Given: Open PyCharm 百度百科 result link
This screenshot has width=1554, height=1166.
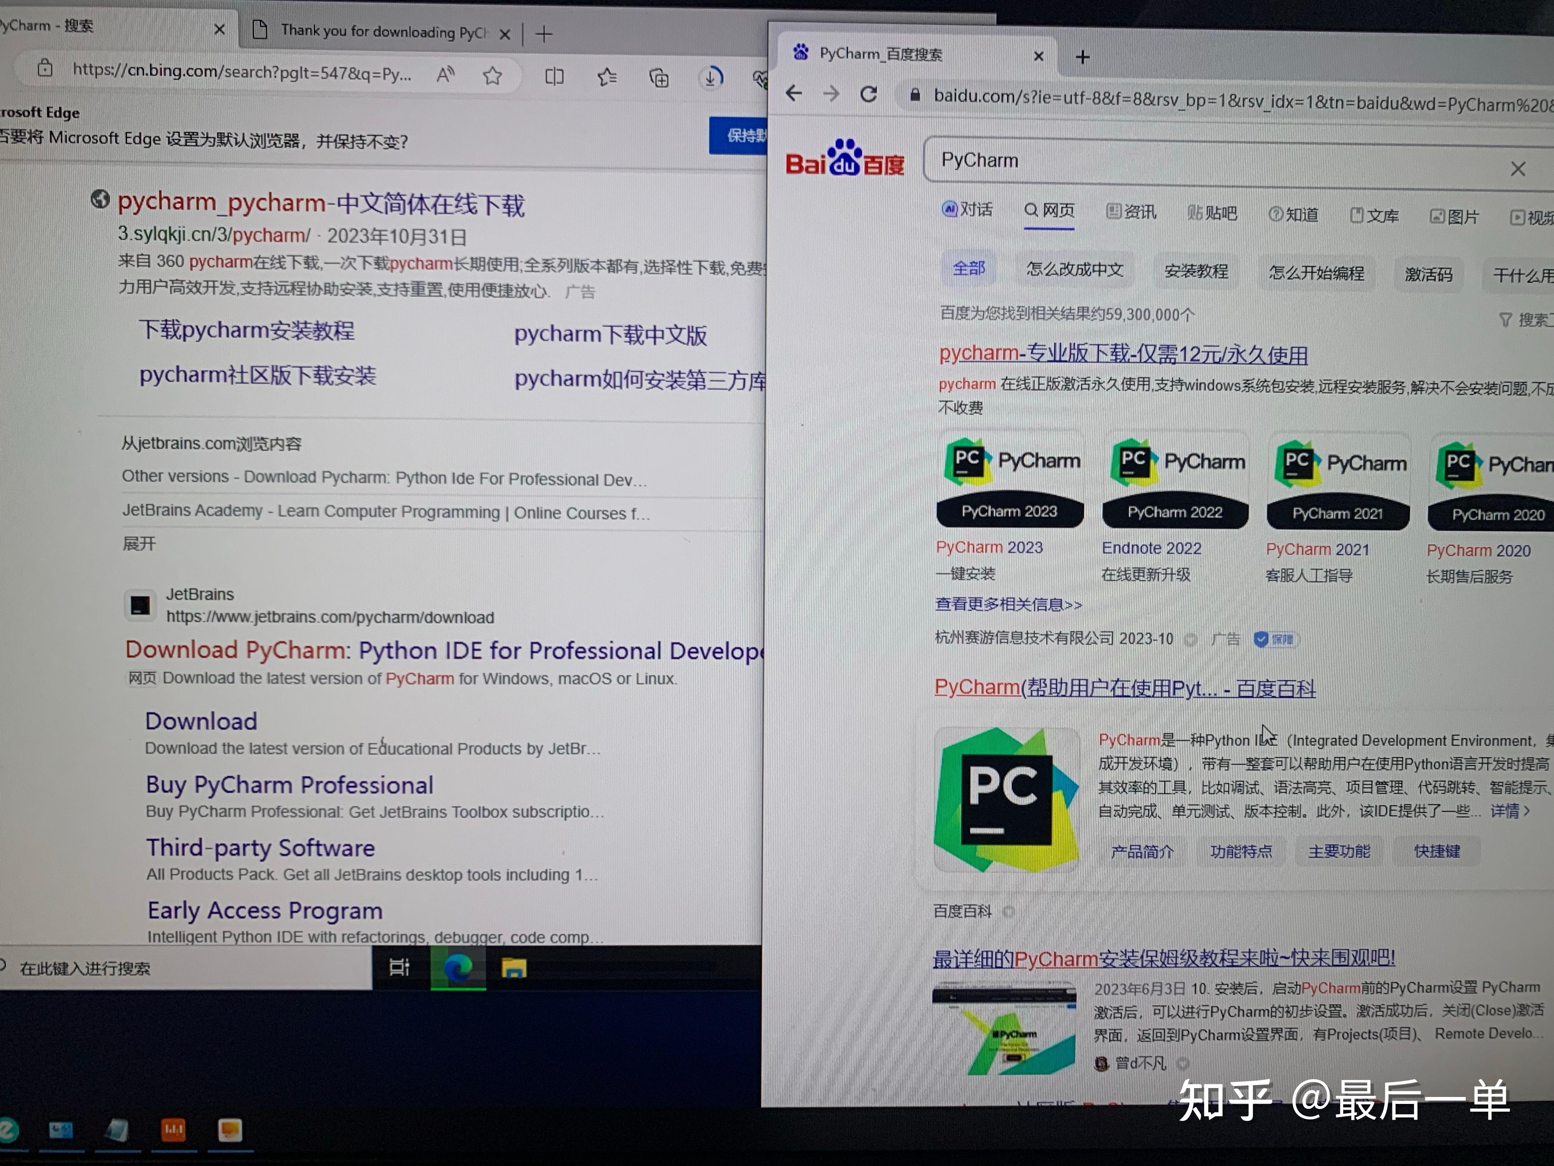Looking at the screenshot, I should coord(1125,687).
